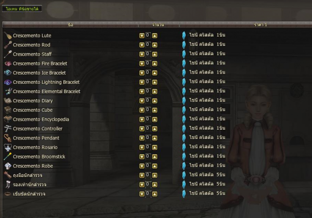Click the Crescemento Rosario icon
The height and width of the screenshot is (218, 312).
[8, 147]
